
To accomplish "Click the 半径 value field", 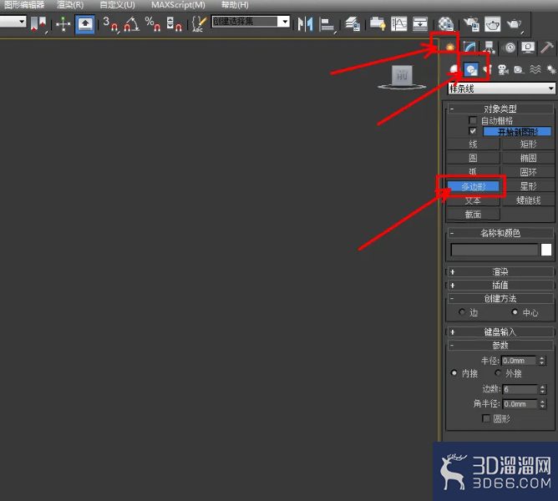I will tap(519, 361).
